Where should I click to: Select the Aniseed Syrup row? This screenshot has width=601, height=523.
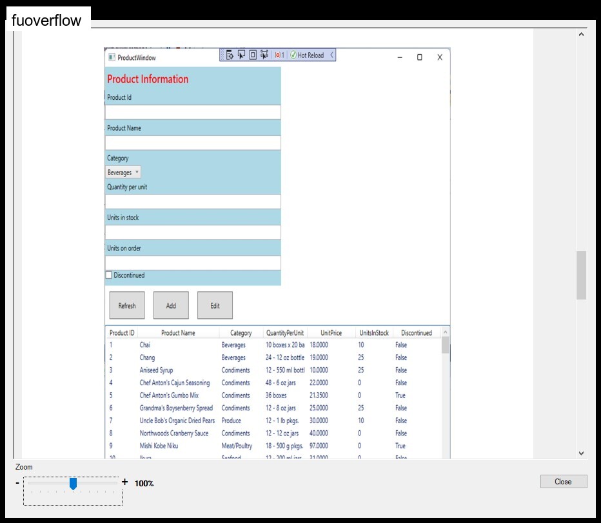(273, 370)
